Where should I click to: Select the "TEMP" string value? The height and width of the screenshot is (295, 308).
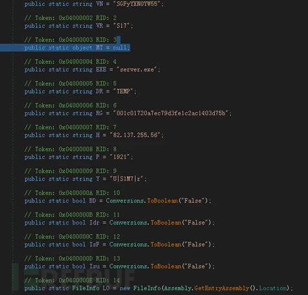(123, 91)
